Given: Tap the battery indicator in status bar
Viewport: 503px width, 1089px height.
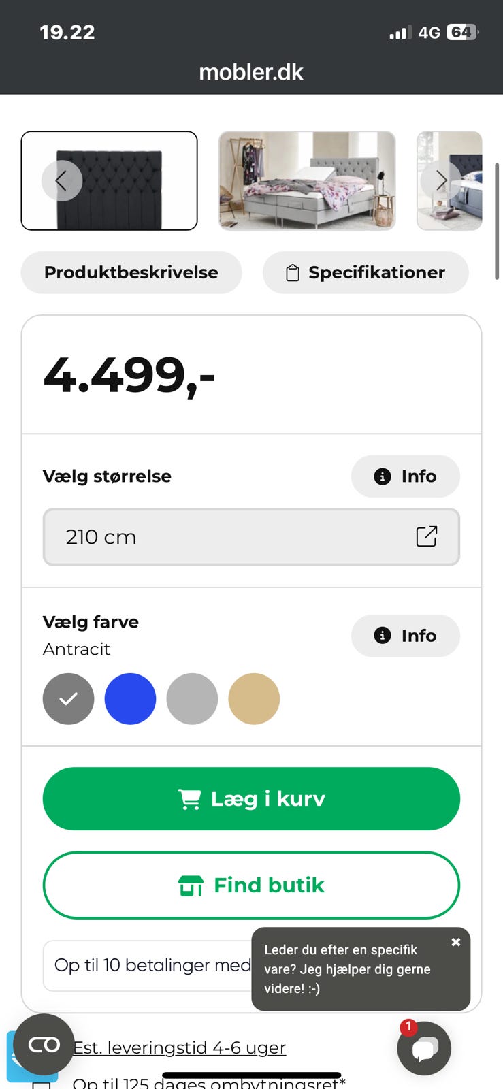Looking at the screenshot, I should click(462, 32).
